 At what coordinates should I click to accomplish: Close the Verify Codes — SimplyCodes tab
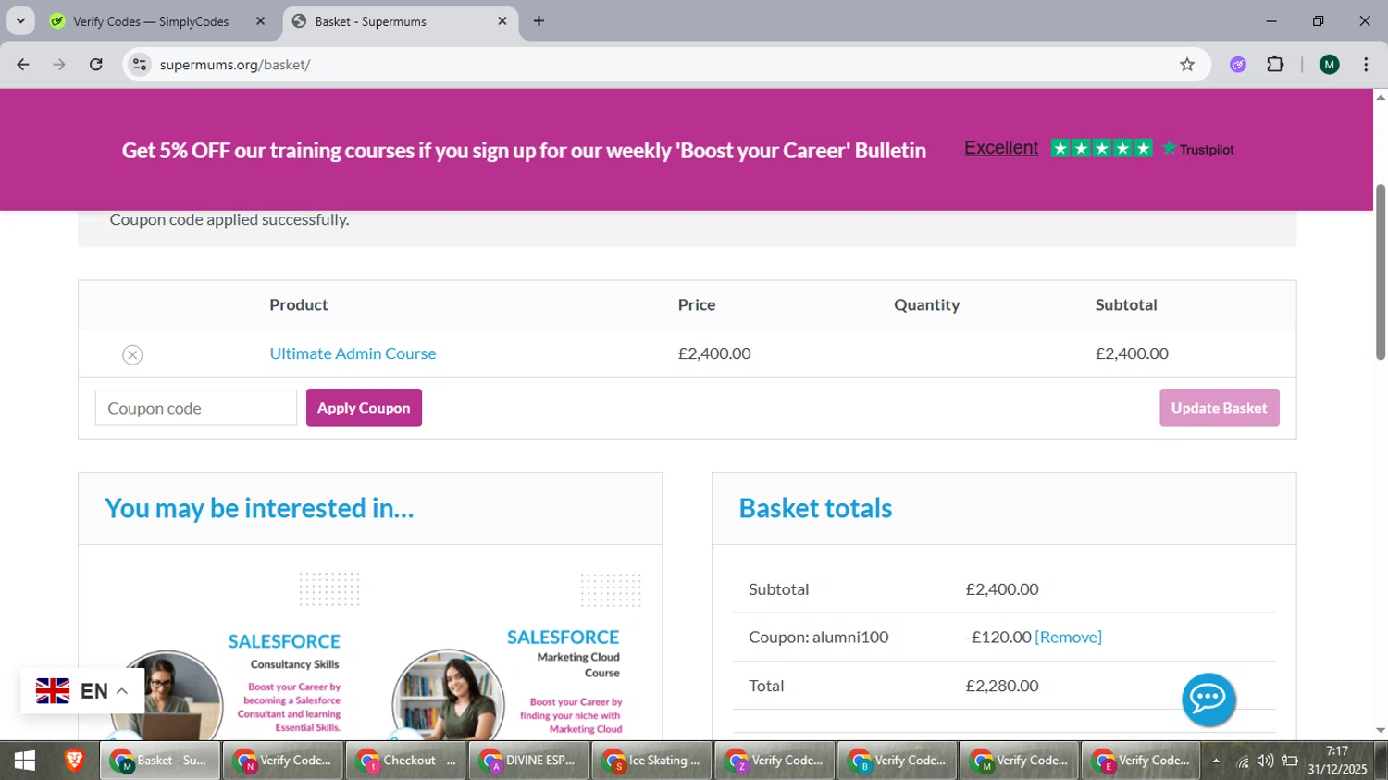260,21
